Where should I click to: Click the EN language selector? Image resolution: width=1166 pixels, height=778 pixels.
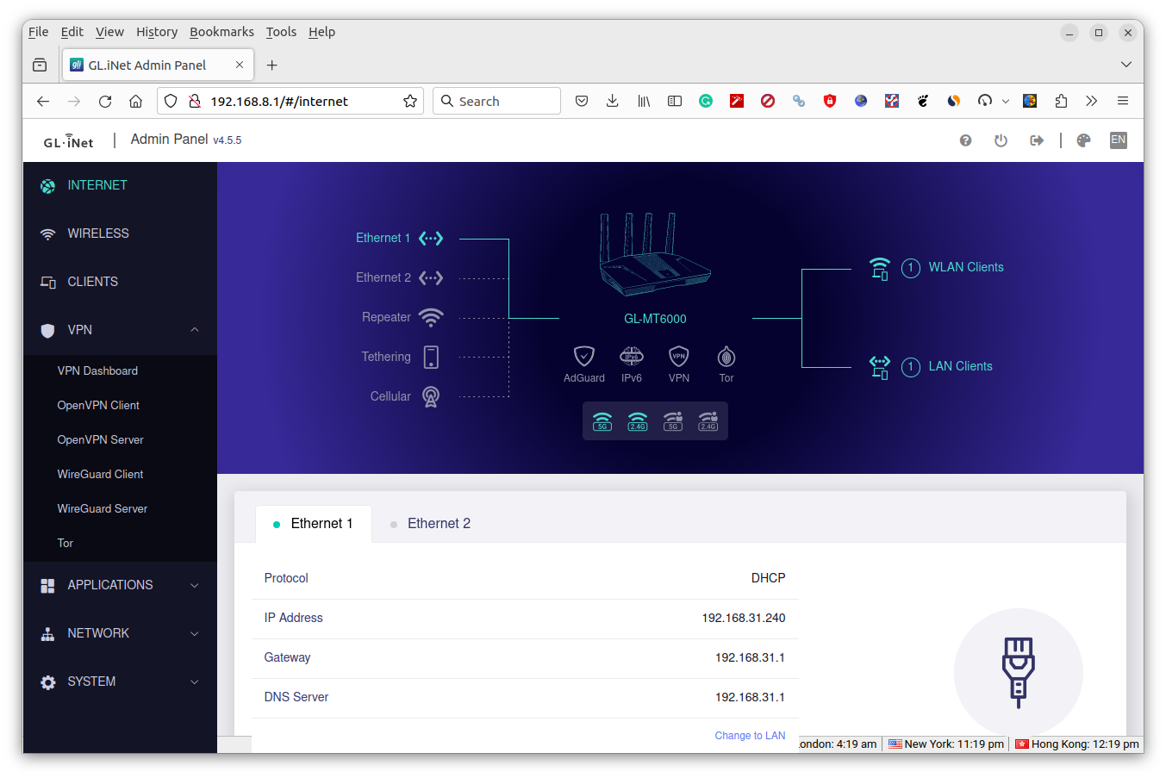pyautogui.click(x=1118, y=140)
